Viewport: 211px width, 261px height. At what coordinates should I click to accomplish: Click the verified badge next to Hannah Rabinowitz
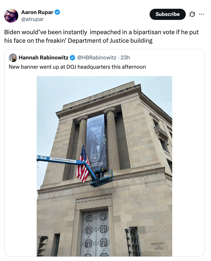point(73,58)
